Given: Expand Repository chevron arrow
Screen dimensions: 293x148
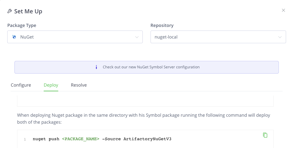Looking at the screenshot, I should coord(280,37).
